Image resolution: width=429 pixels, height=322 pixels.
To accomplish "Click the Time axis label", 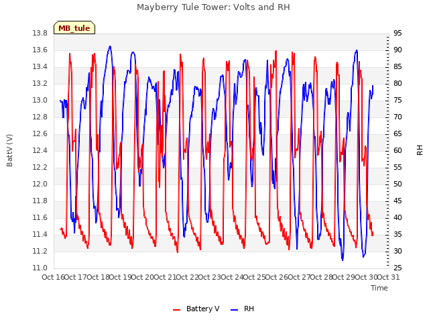I will [x=379, y=288].
